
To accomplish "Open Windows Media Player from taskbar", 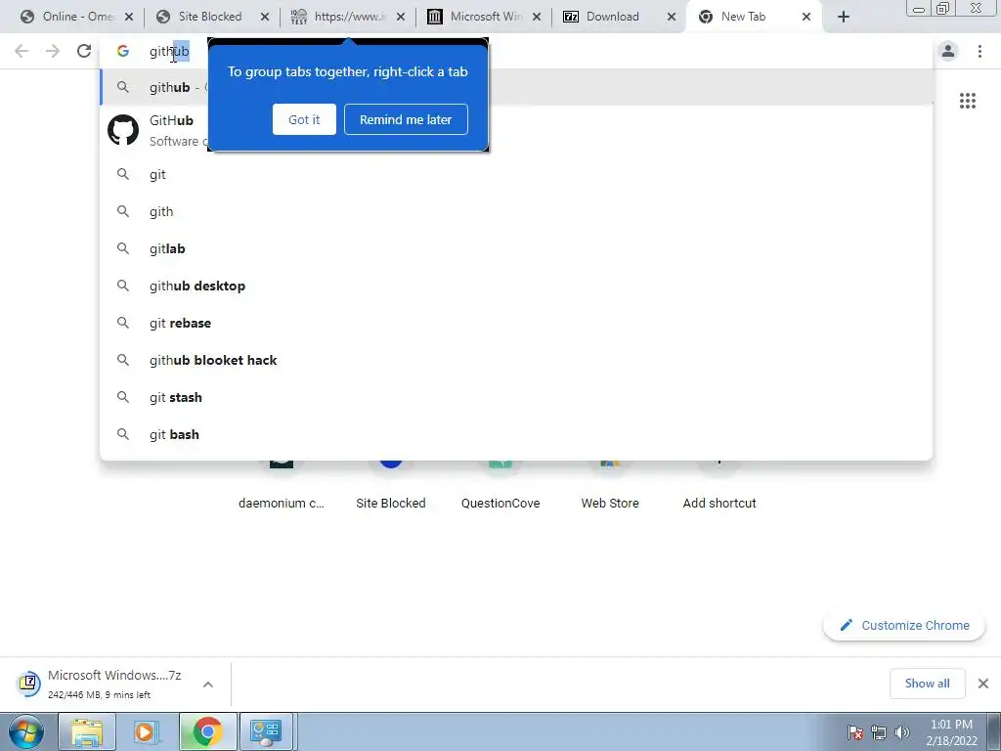I will pyautogui.click(x=147, y=731).
